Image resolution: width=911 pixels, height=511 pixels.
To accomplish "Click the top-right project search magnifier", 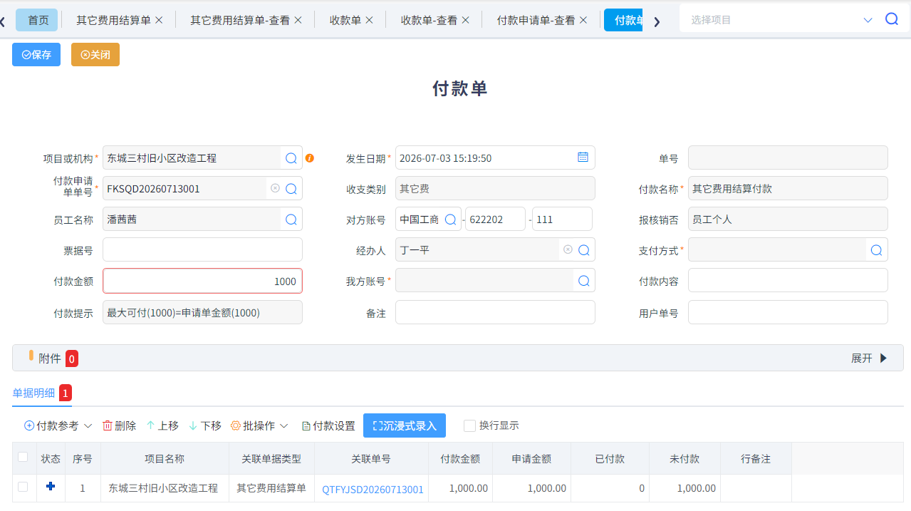I will pyautogui.click(x=891, y=19).
